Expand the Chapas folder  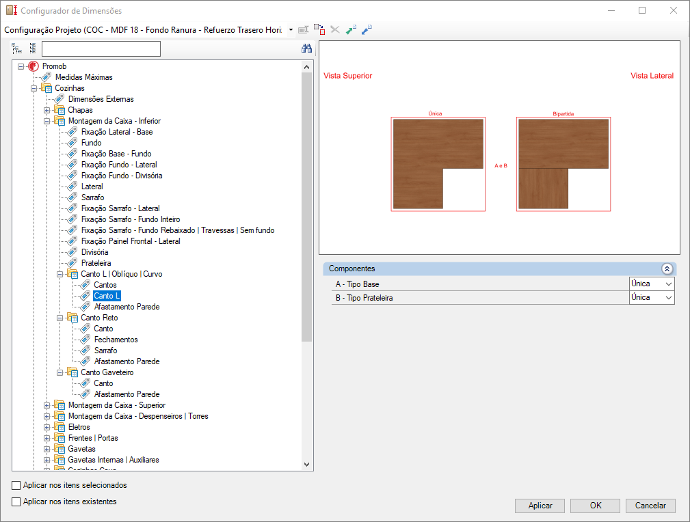(47, 110)
